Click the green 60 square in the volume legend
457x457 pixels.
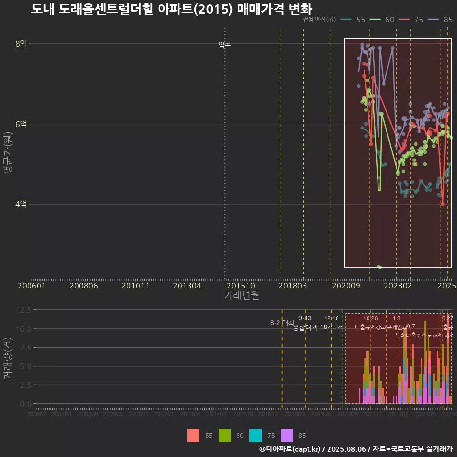coord(224,436)
